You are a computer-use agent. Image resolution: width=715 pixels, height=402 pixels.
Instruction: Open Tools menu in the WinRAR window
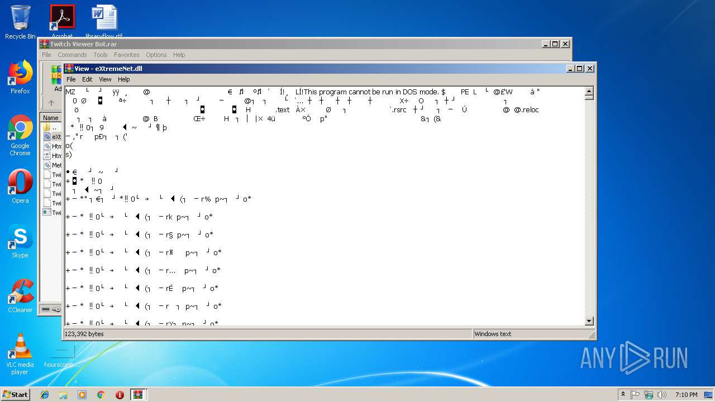point(101,55)
